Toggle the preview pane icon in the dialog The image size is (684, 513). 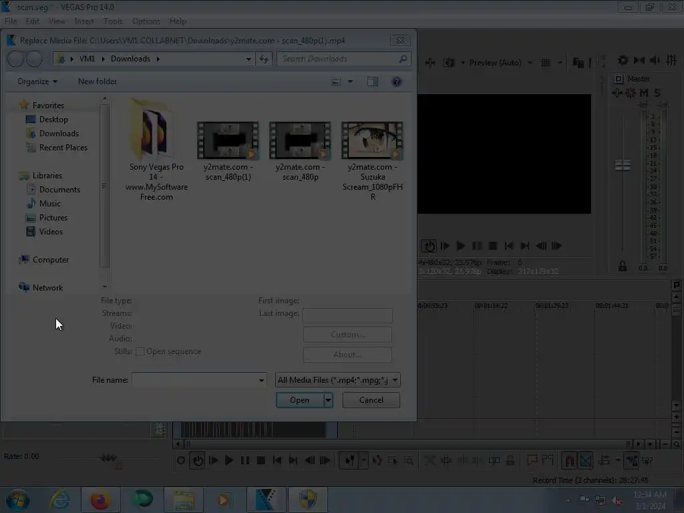pos(373,81)
